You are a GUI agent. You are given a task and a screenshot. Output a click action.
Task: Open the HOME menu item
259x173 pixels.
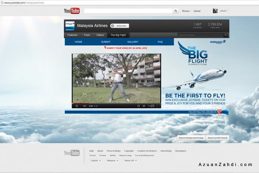click(x=79, y=42)
